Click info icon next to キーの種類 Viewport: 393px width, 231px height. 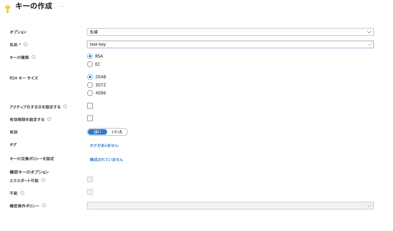point(33,57)
